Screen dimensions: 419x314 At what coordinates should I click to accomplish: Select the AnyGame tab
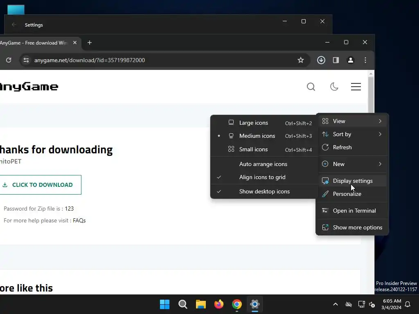coord(34,43)
